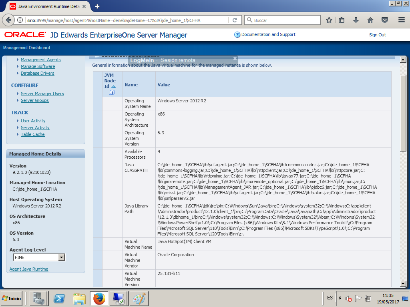Screen dimensions: 410x307
Task: Open the bookmarks list icon
Action: tap(342, 20)
